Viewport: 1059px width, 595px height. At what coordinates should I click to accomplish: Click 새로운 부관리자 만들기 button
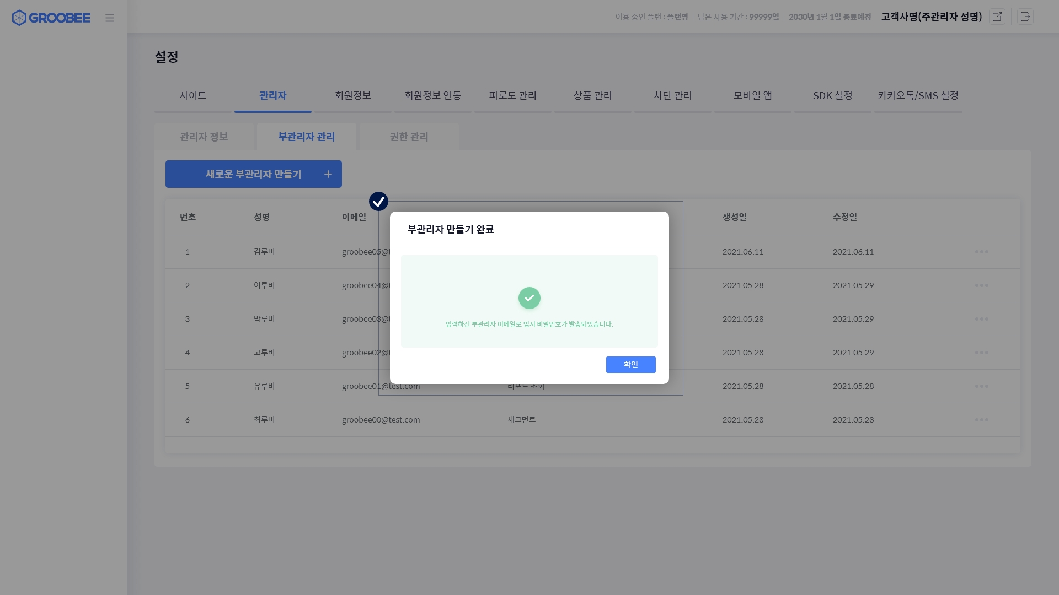pos(254,174)
